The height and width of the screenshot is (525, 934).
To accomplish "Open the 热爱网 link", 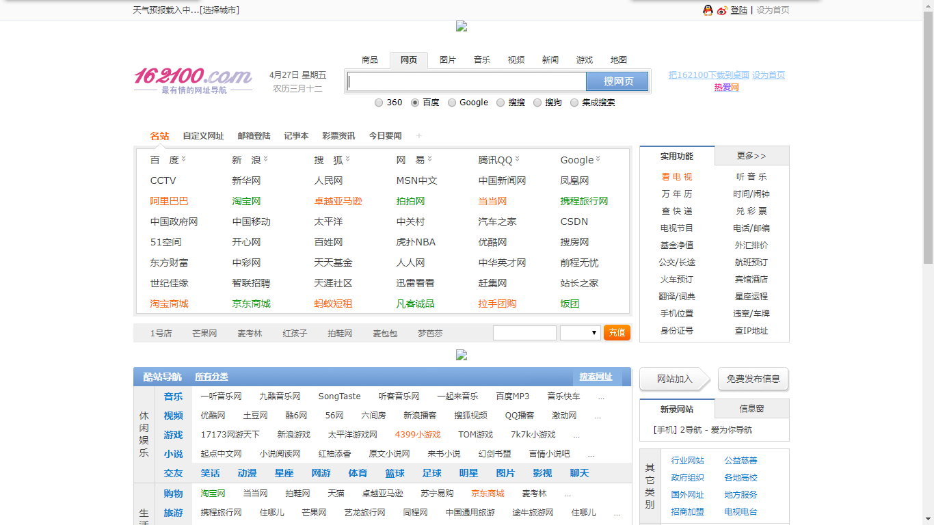I will pyautogui.click(x=727, y=87).
